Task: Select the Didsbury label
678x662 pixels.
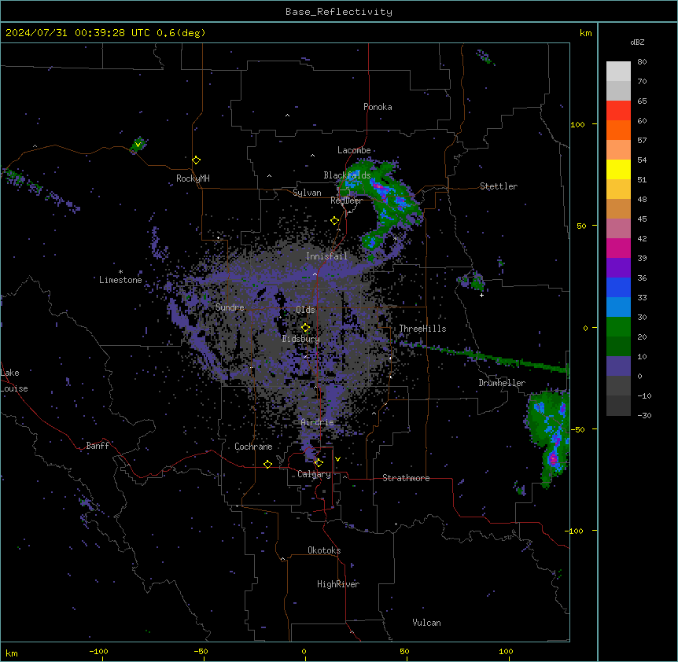Action: pos(301,339)
